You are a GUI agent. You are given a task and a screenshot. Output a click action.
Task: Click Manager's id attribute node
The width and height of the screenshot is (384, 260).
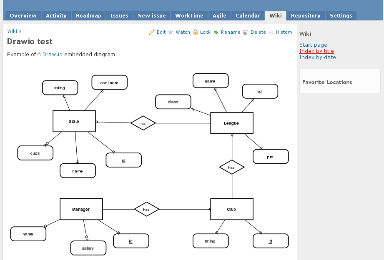(131, 241)
